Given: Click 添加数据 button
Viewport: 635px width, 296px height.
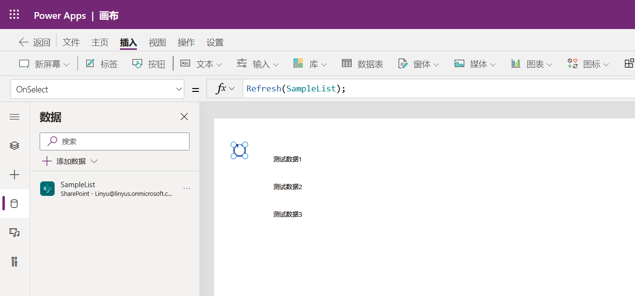Looking at the screenshot, I should 70,161.
